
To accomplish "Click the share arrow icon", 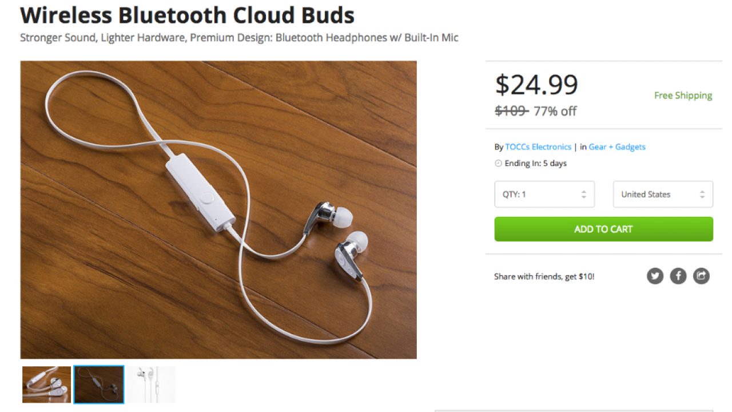I will click(701, 276).
